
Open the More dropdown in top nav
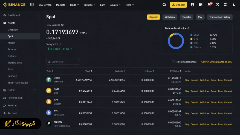(x=130, y=5)
